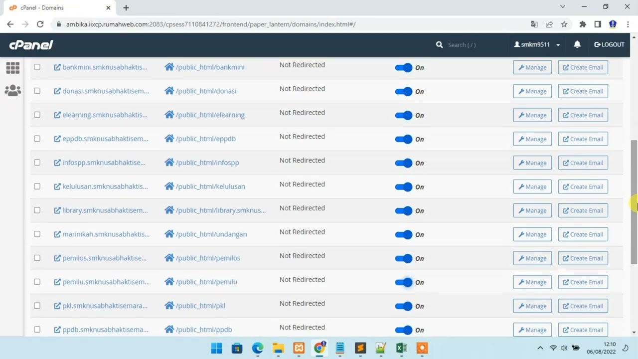638x359 pixels.
Task: Open the cPanel apps grid sidebar icon
Action: coord(13,68)
